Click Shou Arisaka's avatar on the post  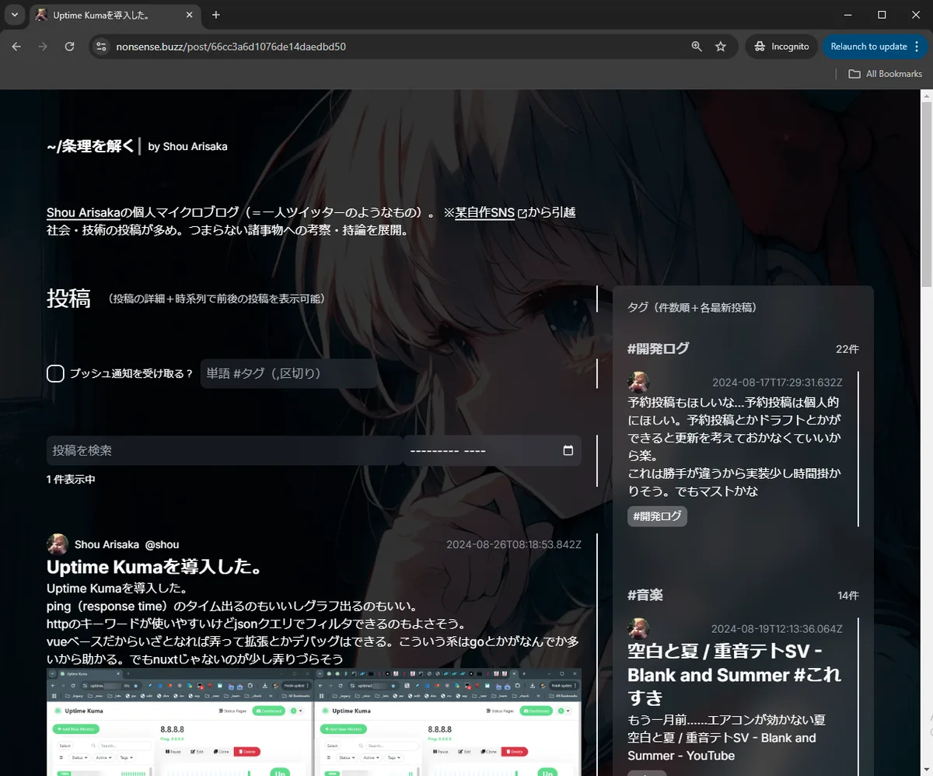(x=58, y=544)
